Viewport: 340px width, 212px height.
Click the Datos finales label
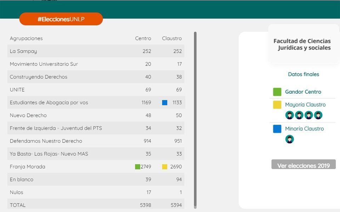click(x=304, y=75)
